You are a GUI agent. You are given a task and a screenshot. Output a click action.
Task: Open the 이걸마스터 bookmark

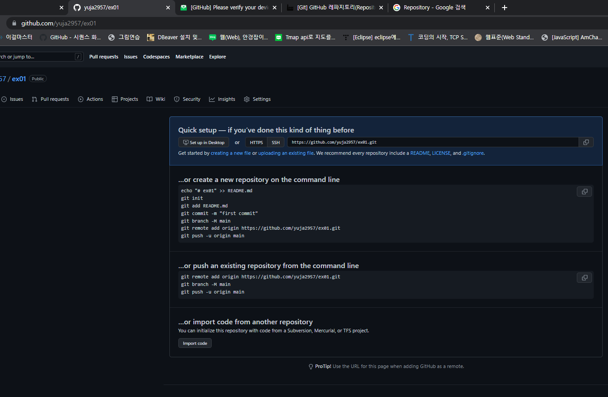[16, 37]
